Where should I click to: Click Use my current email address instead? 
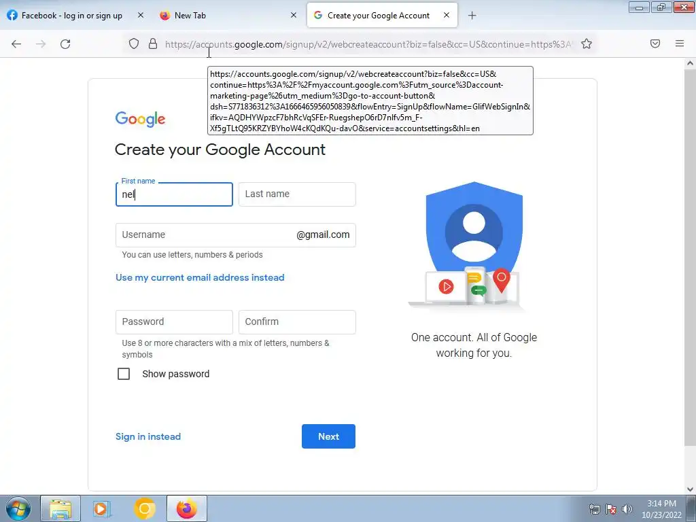[200, 277]
